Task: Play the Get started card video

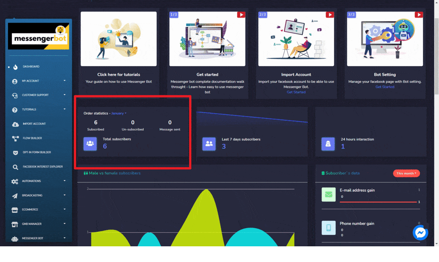Action: [x=241, y=15]
